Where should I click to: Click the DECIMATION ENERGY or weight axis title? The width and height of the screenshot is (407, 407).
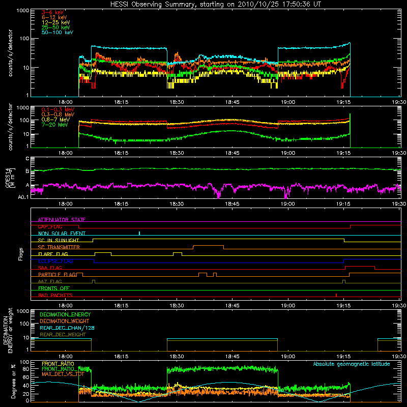(x=8, y=330)
